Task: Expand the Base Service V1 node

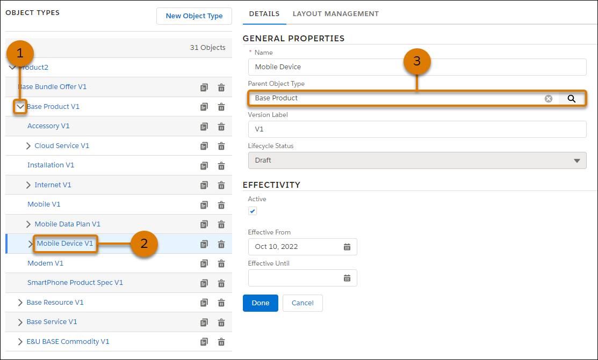Action: [x=20, y=322]
